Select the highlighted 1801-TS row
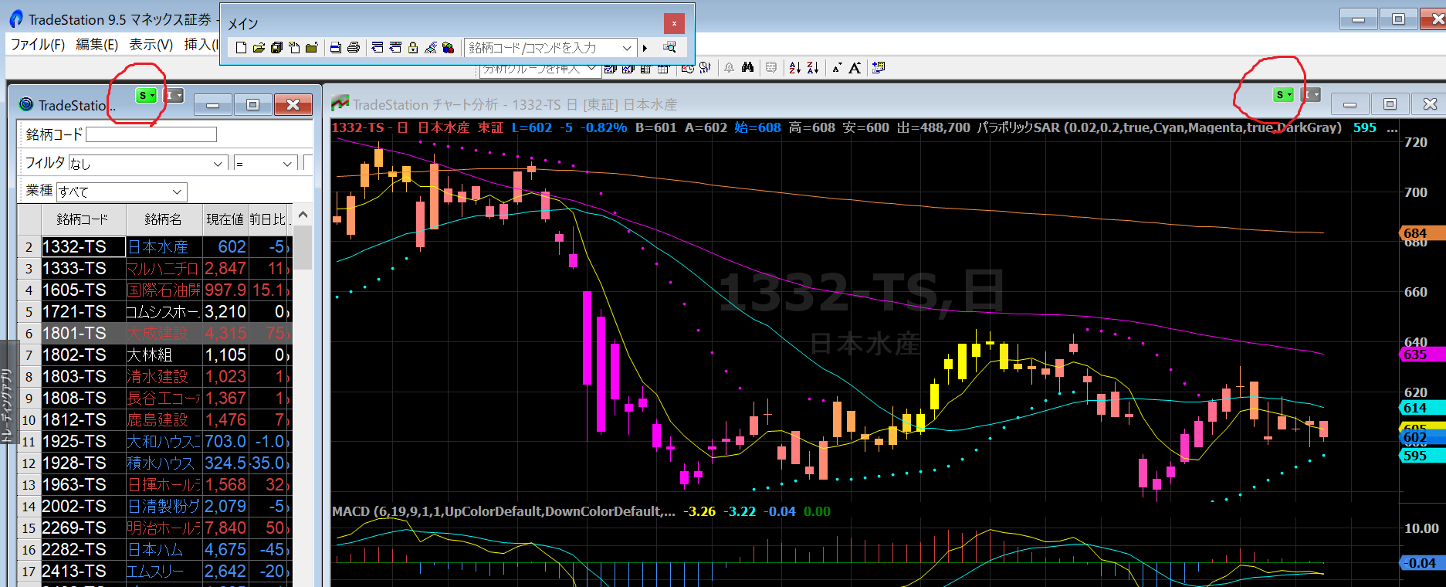The height and width of the screenshot is (587, 1446). click(154, 334)
